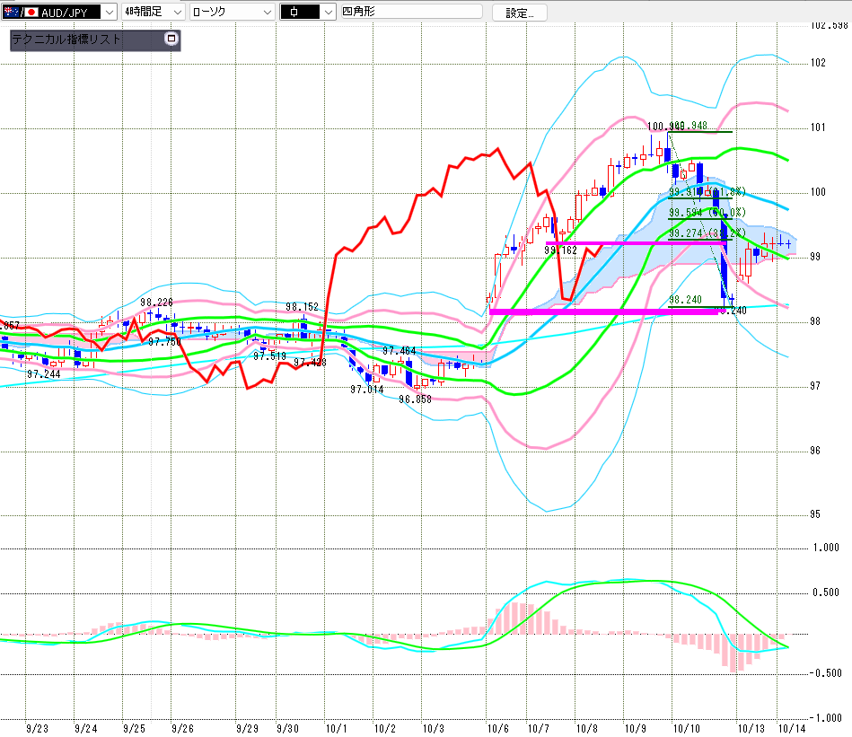852x737 pixels.
Task: Expand the 4時間足 timeframe selector
Action: pos(175,12)
